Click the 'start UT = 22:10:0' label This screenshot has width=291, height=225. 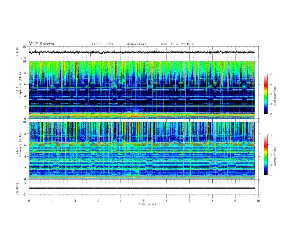177,44
